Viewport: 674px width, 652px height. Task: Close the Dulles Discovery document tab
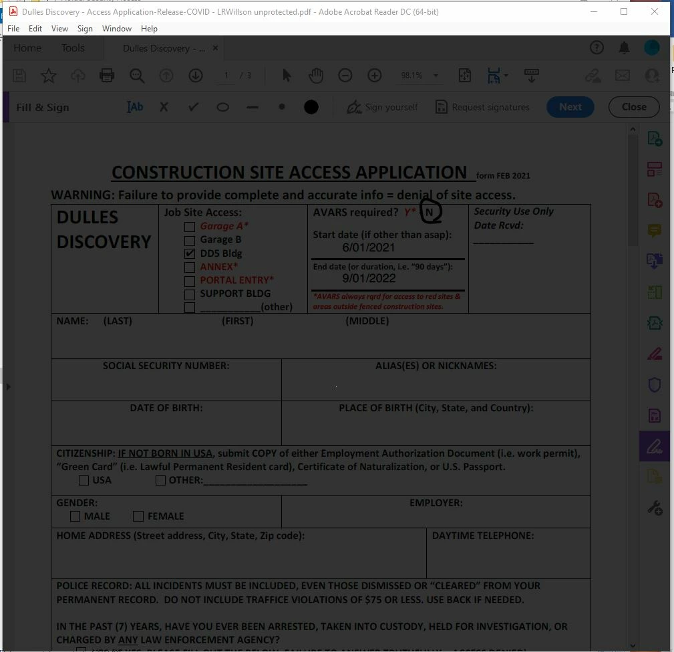click(x=215, y=47)
